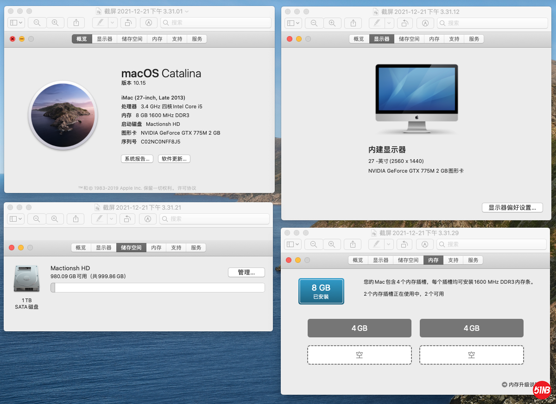Open 支持 tab above the Mactionsh HD storage
The height and width of the screenshot is (404, 556).
176,248
